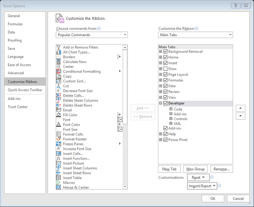Toggle the Power Pivot checkbox
This screenshot has width=254, height=207.
(x=165, y=140)
